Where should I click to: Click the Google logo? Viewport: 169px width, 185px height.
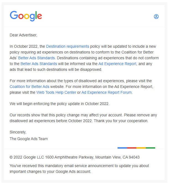pos(26,16)
